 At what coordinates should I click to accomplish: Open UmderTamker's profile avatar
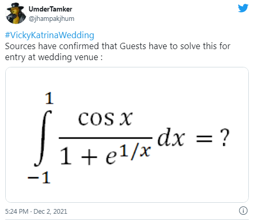(x=16, y=13)
